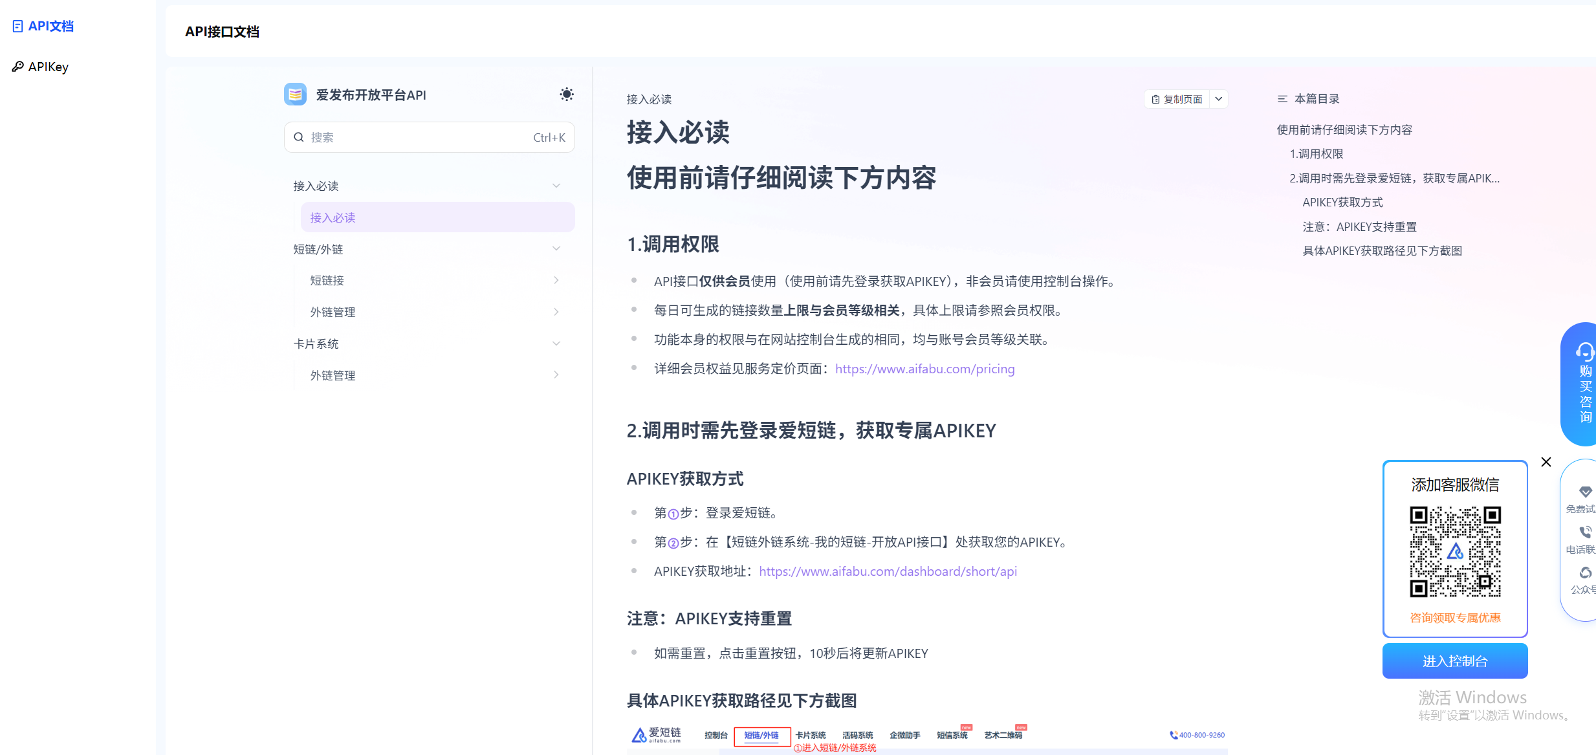Click the phone 电话联系 icon
The width and height of the screenshot is (1596, 755).
coord(1585,532)
